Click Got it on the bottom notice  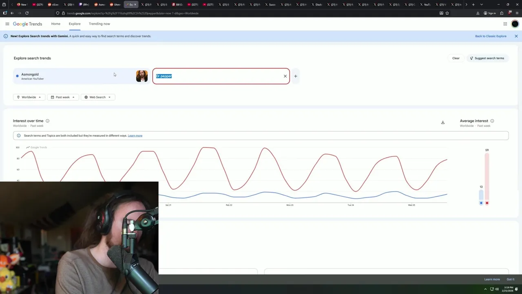point(511,279)
